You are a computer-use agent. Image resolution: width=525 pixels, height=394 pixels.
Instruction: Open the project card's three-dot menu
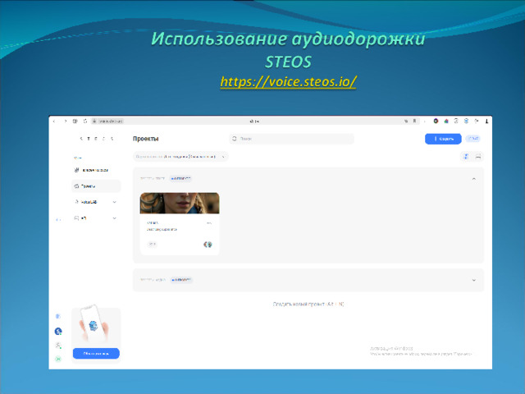pos(209,222)
